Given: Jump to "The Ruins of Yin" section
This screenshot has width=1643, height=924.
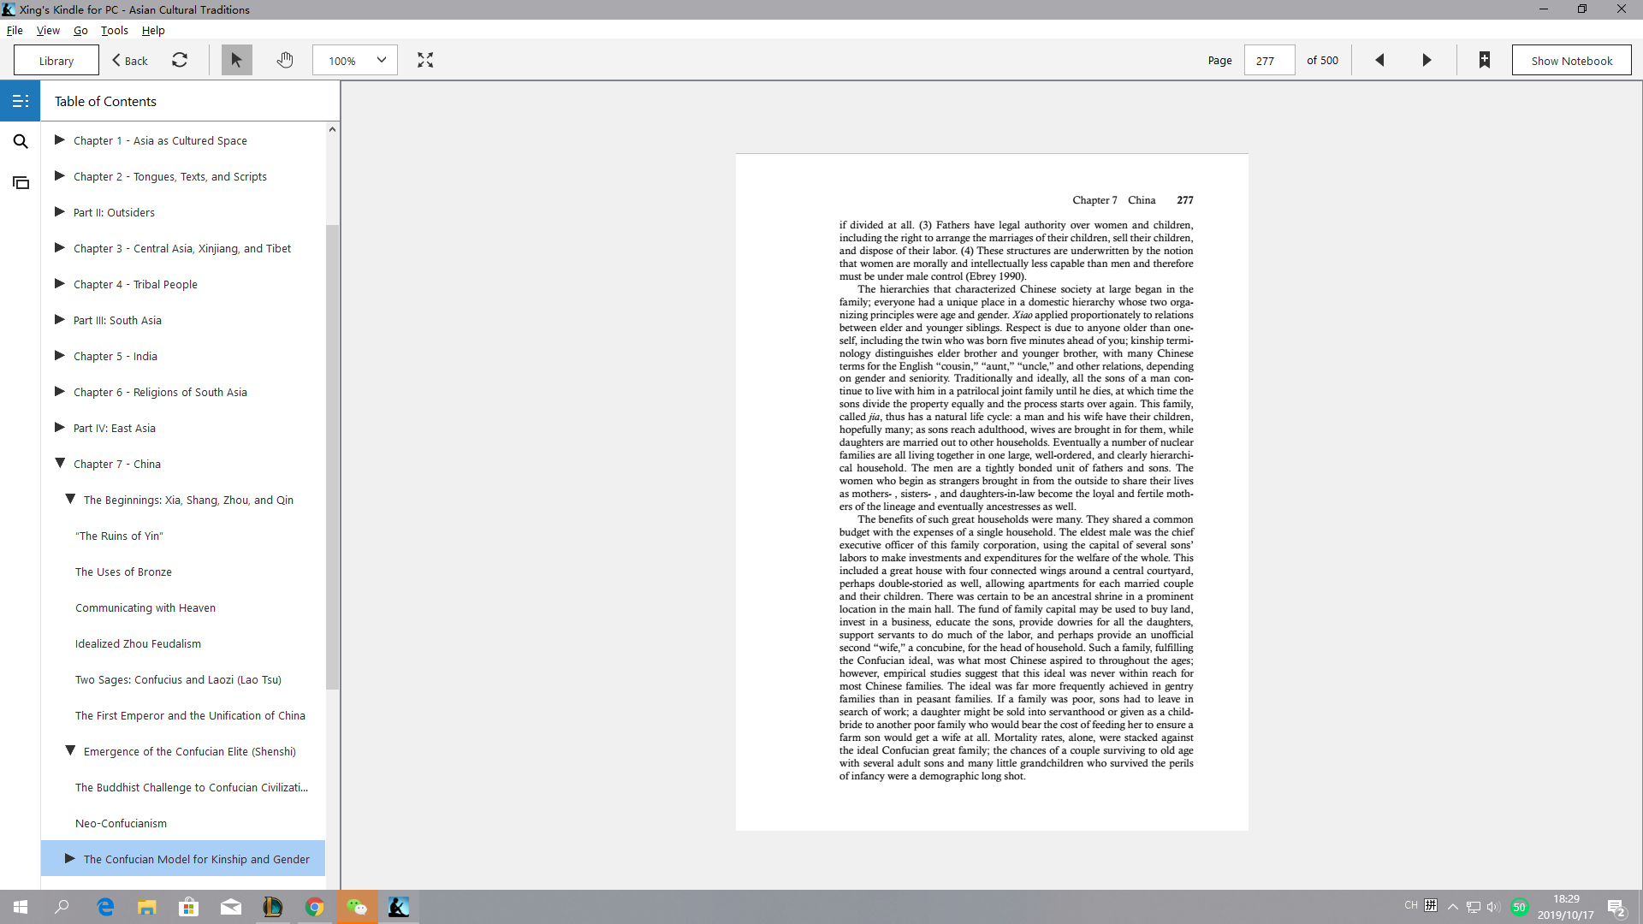Looking at the screenshot, I should (x=119, y=536).
